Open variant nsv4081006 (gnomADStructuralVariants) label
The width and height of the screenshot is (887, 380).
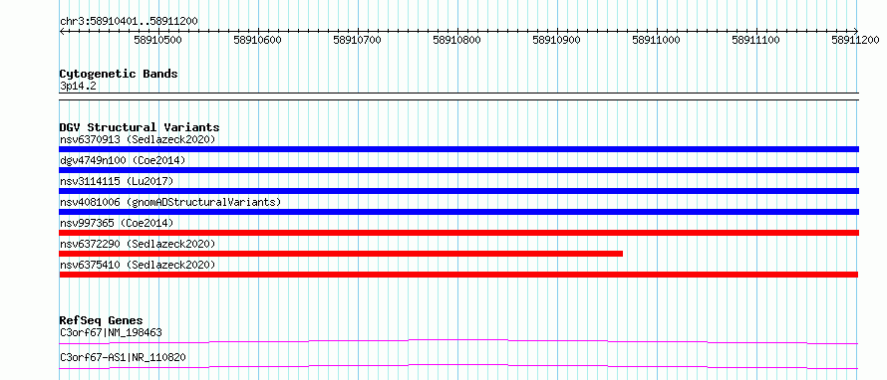170,202
